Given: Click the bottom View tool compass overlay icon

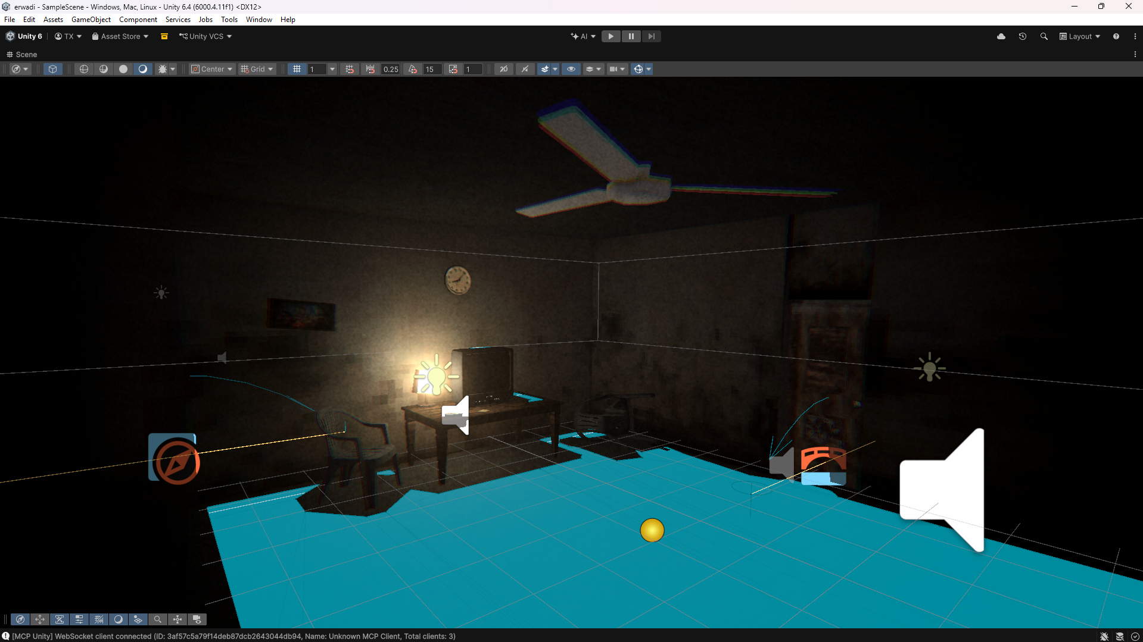Looking at the screenshot, I should tap(20, 619).
